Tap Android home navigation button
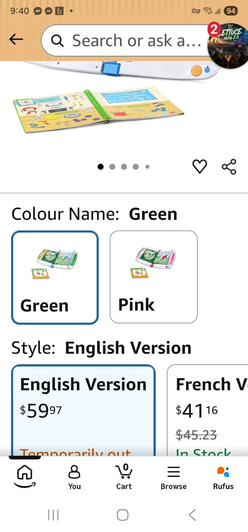The height and width of the screenshot is (532, 248). (x=123, y=515)
